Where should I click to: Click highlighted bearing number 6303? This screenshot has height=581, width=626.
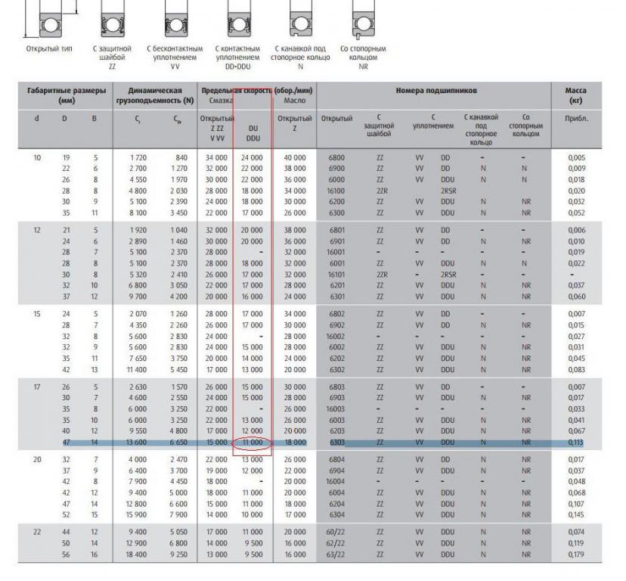tap(336, 443)
